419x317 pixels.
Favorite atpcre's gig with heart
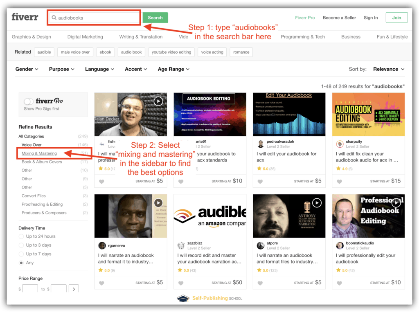260,283
